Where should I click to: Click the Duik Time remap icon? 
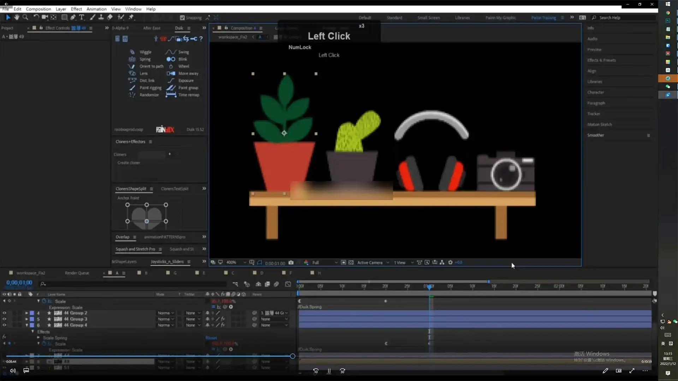(x=171, y=95)
